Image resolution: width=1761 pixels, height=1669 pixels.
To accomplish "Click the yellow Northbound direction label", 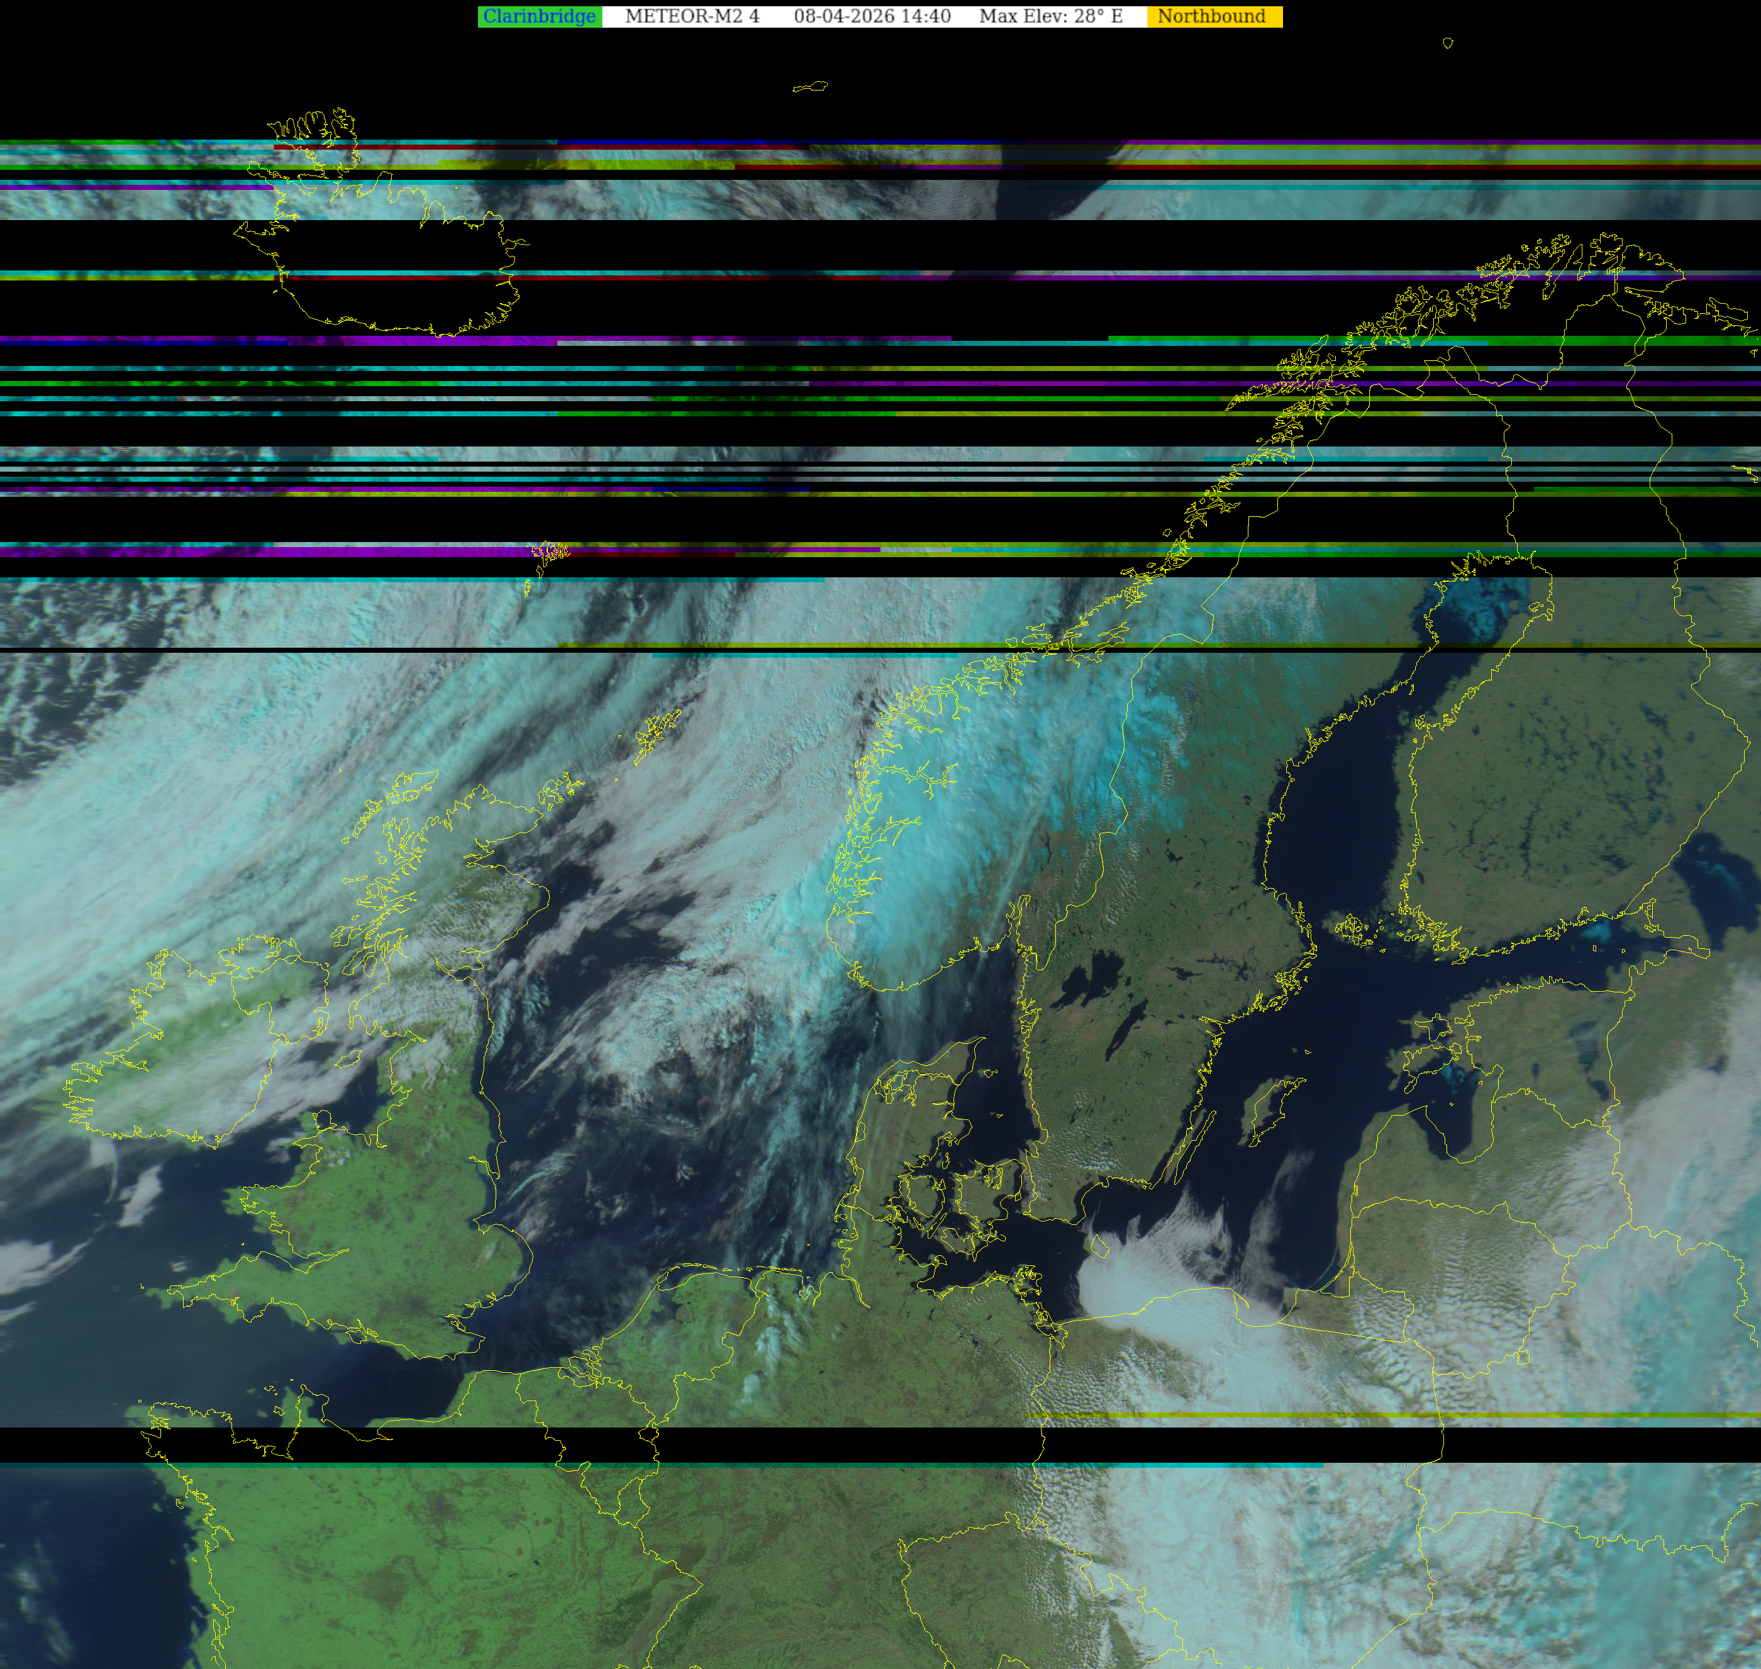I will point(1213,17).
